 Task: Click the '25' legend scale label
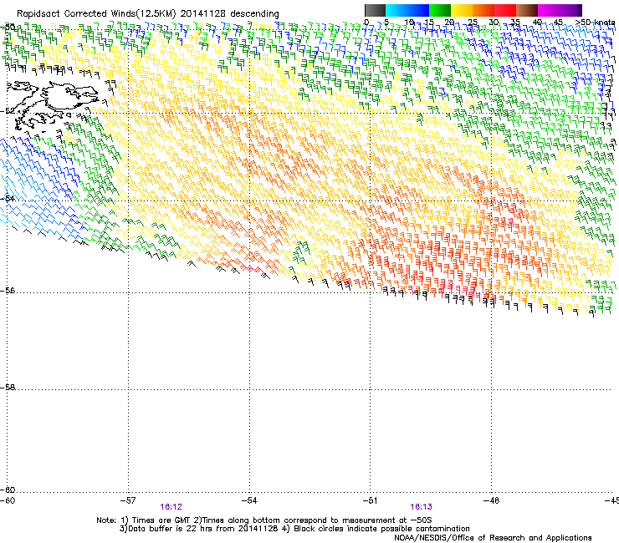[473, 23]
